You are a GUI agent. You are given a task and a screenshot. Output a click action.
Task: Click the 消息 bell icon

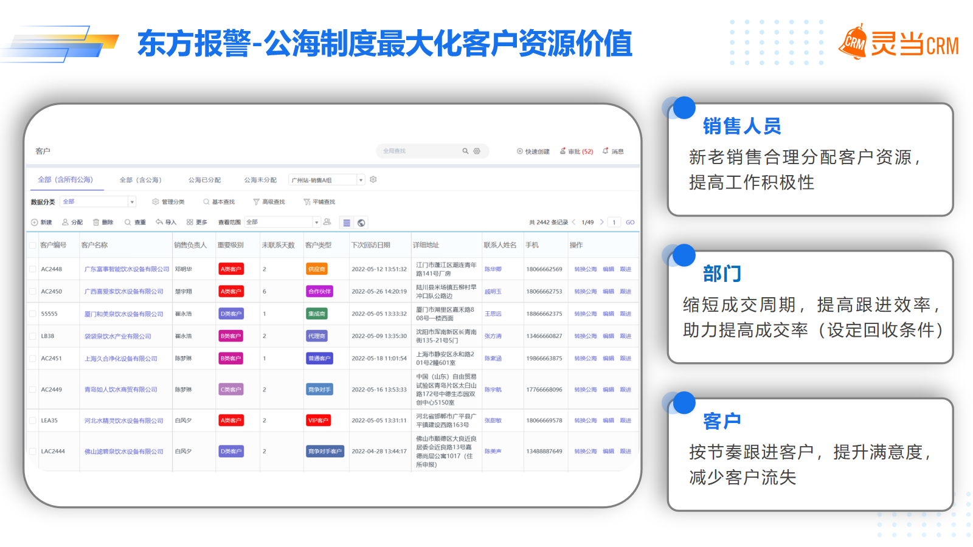[606, 151]
